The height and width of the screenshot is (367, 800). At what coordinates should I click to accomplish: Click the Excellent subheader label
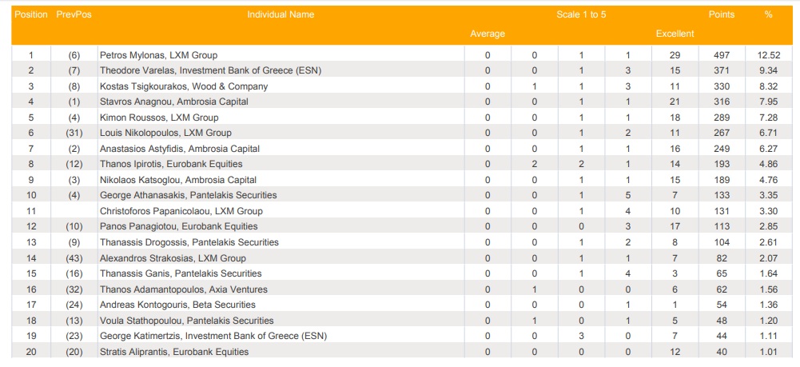coord(675,34)
